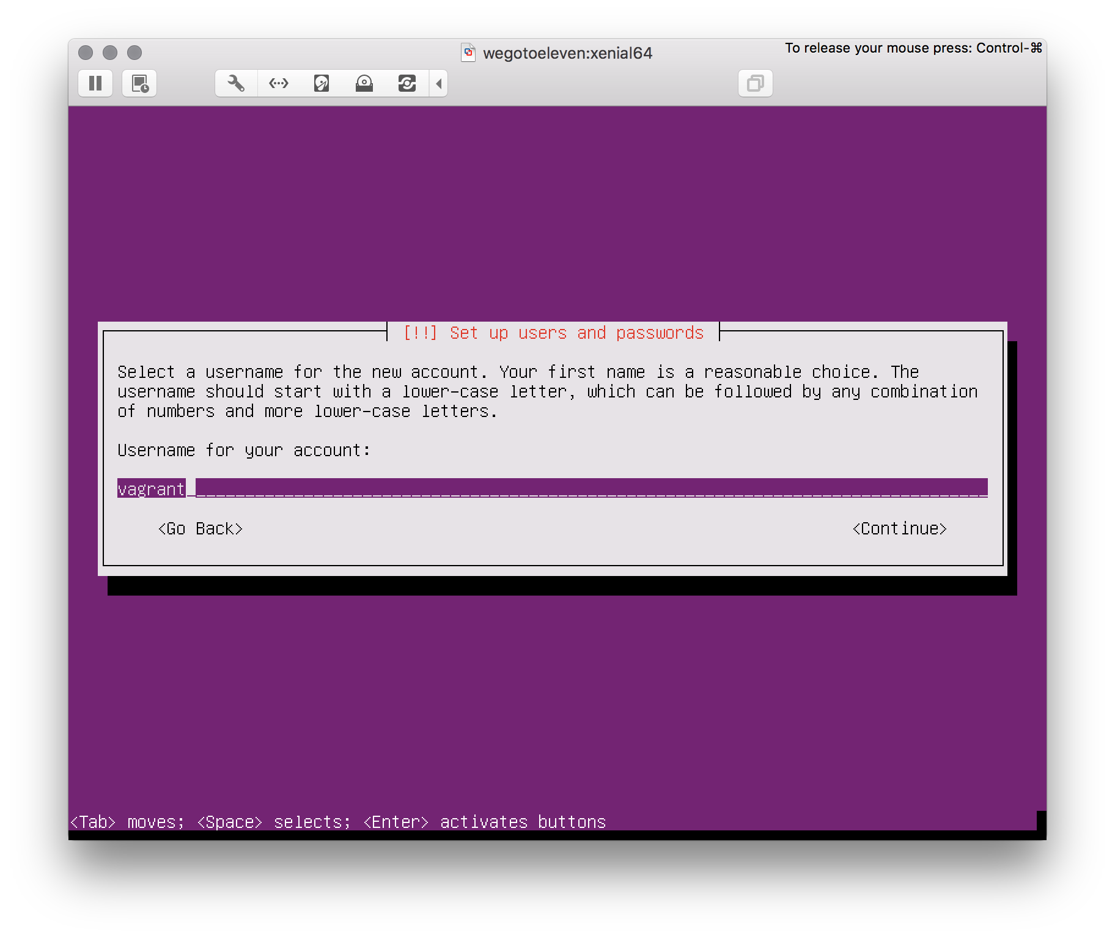This screenshot has width=1115, height=938.
Task: Click the username input field
Action: click(x=553, y=488)
